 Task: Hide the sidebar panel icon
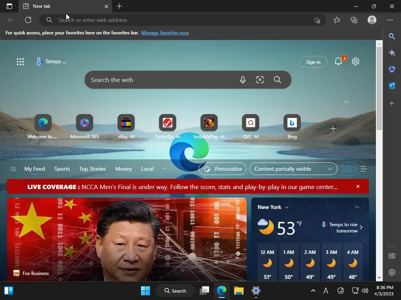pos(392,256)
